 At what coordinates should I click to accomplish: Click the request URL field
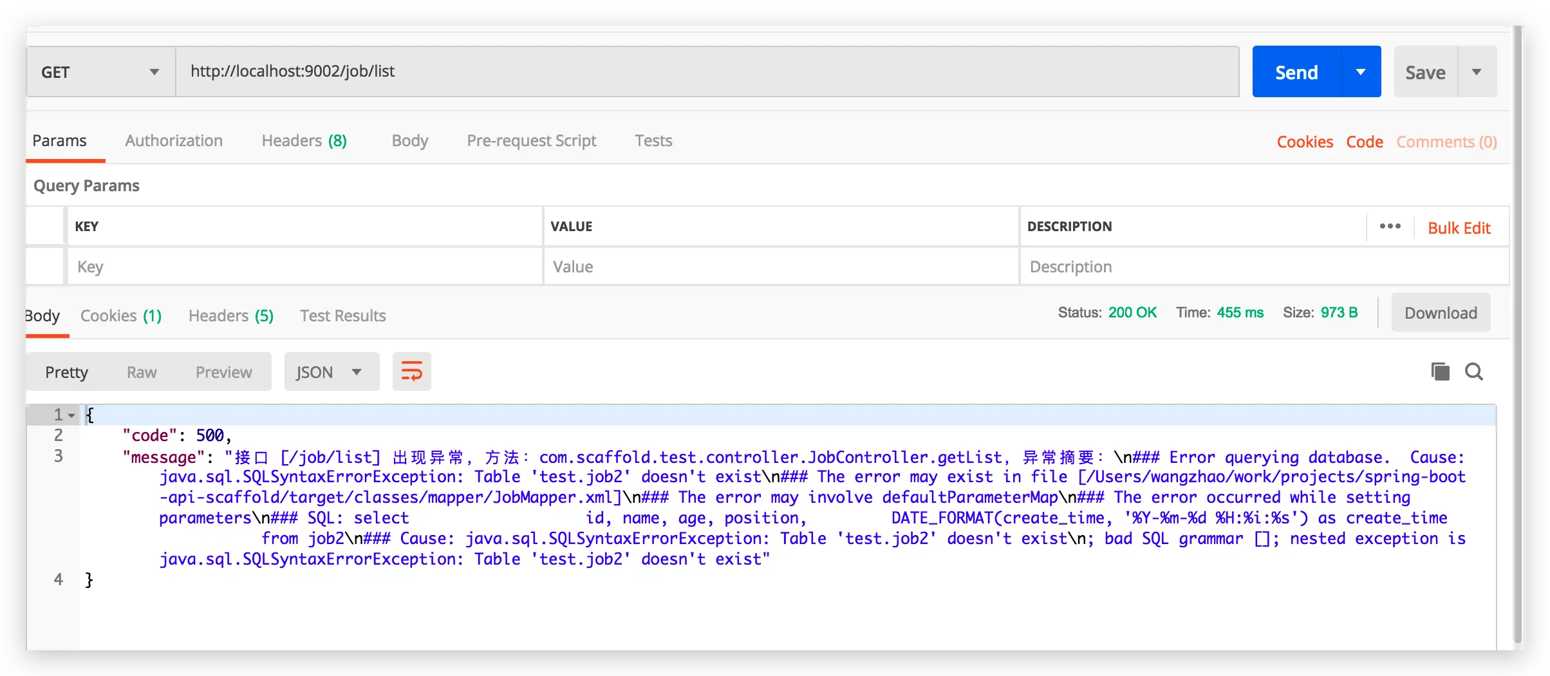click(x=707, y=71)
